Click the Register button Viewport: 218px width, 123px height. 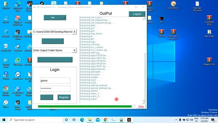[x=64, y=97]
